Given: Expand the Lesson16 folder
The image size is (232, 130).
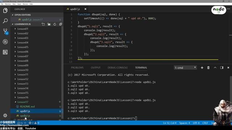Looking at the screenshot, I should click(36, 97).
